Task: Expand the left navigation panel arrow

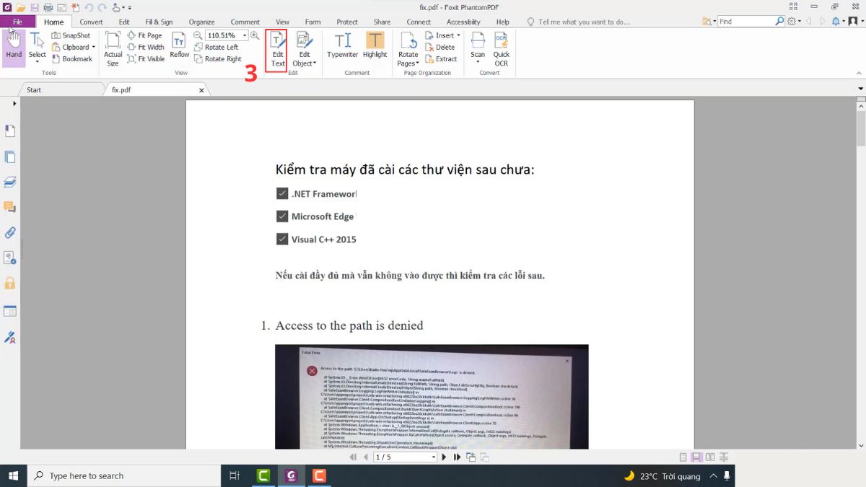Action: tap(14, 104)
